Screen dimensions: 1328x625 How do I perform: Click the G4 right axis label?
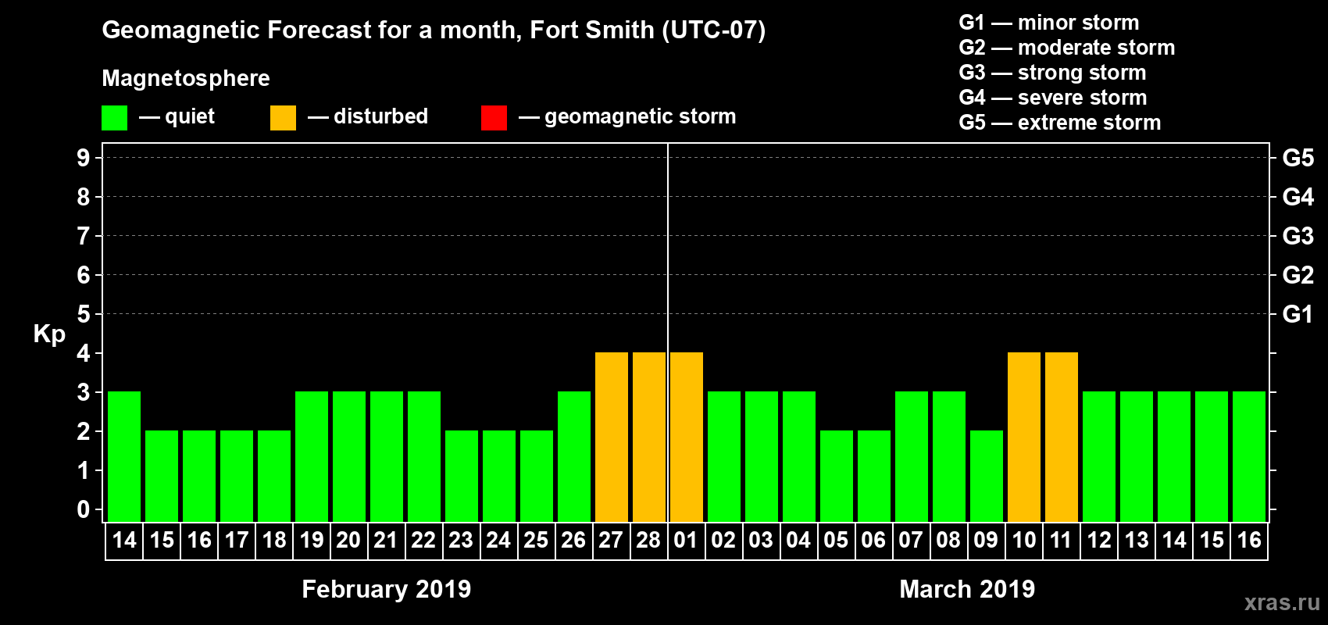[x=1298, y=197]
